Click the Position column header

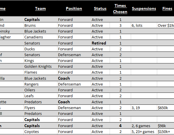74,8
